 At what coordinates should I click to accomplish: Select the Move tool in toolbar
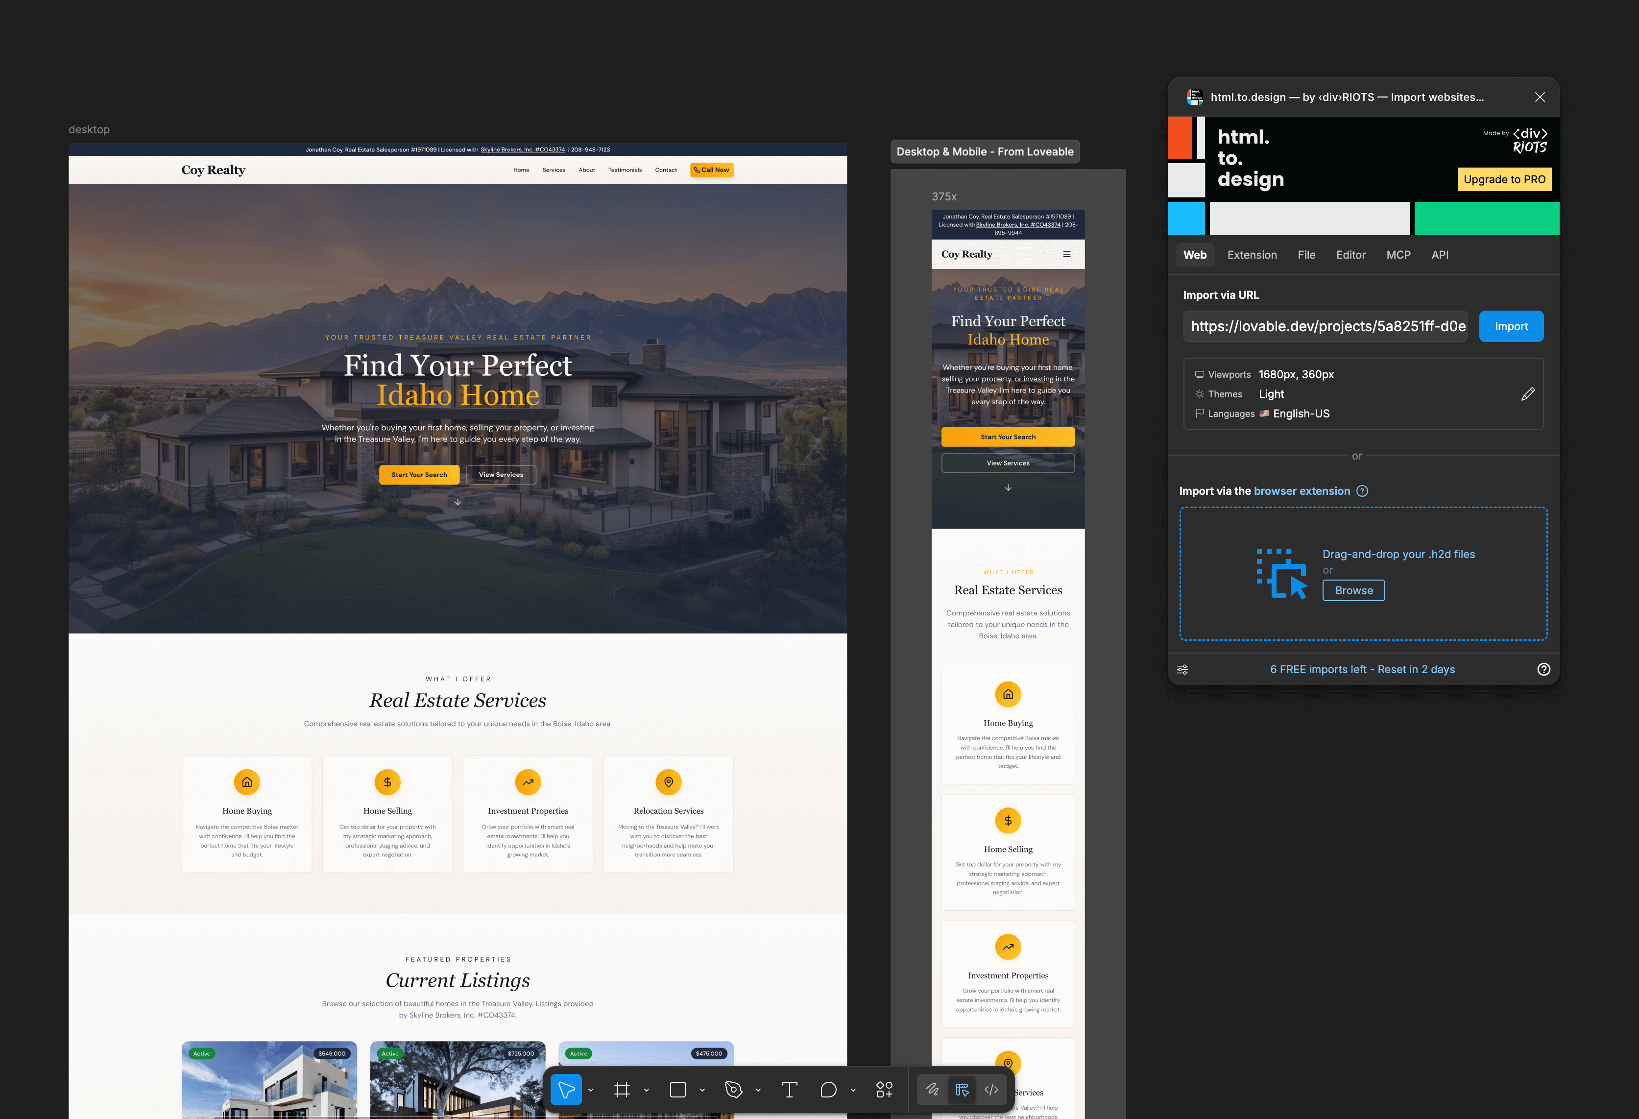[566, 1090]
